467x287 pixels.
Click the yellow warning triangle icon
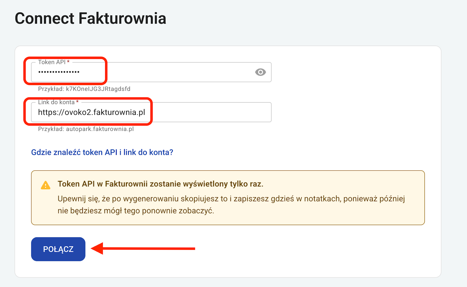46,185
